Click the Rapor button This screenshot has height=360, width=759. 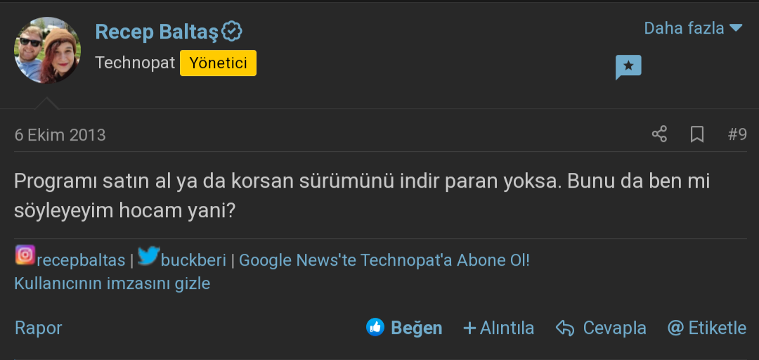[x=39, y=328]
